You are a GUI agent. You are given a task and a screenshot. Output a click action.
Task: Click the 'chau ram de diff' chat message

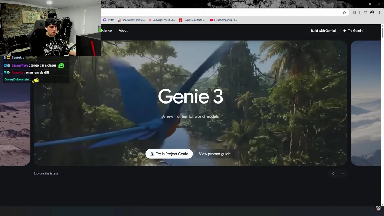click(37, 73)
